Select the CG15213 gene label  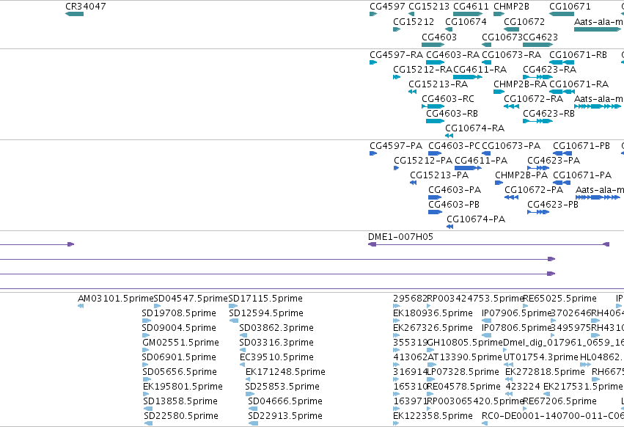click(429, 7)
